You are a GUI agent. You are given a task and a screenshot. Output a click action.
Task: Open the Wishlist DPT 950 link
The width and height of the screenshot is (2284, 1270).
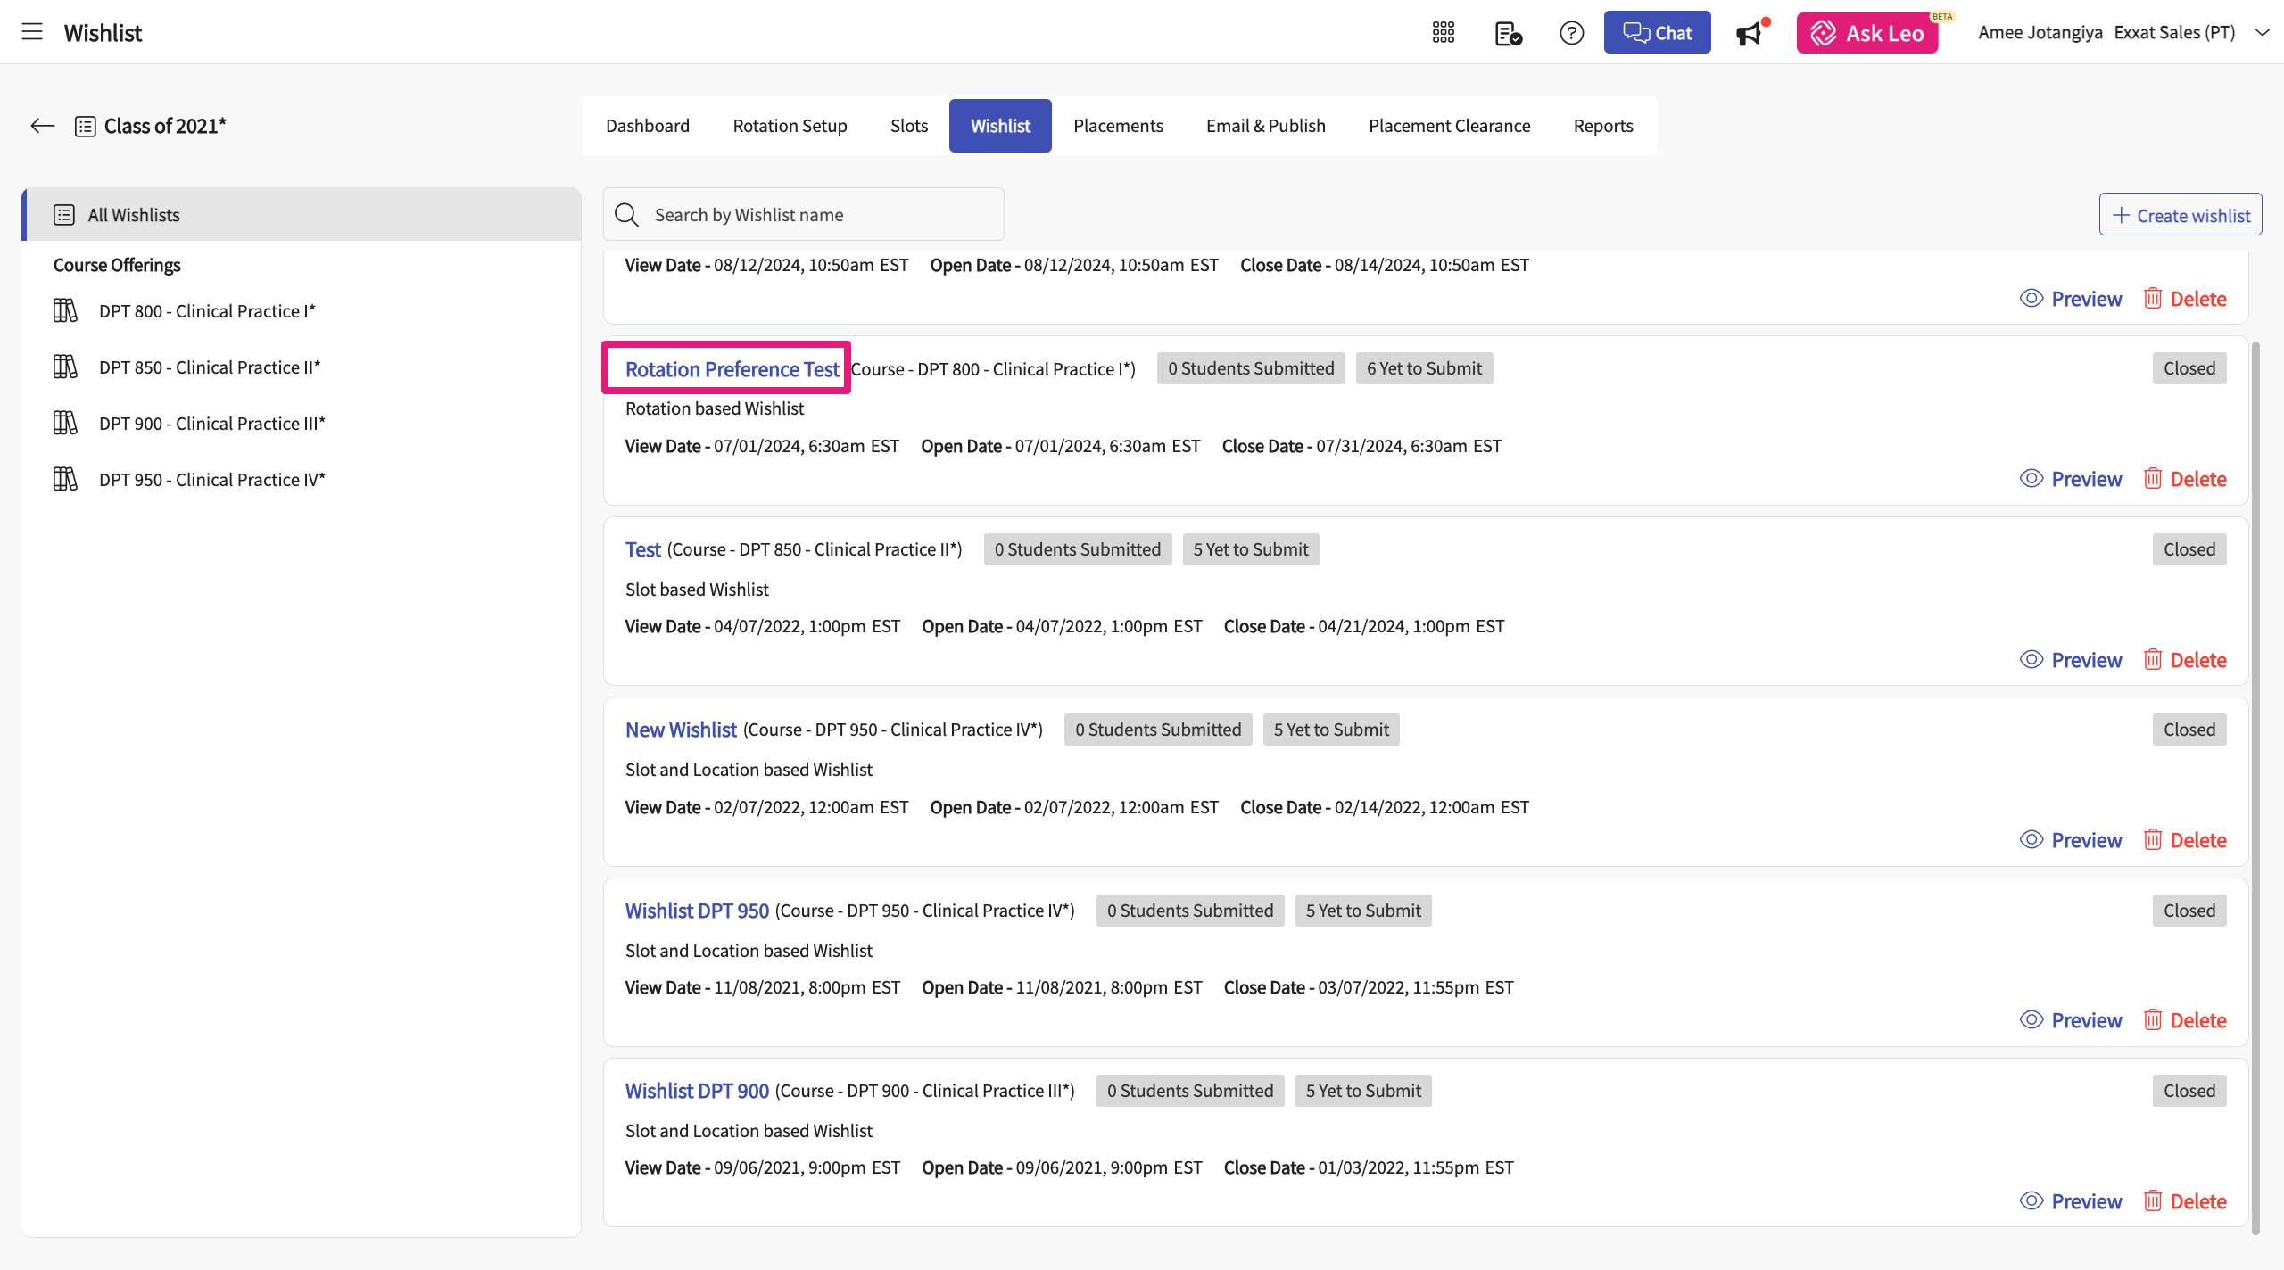[697, 911]
